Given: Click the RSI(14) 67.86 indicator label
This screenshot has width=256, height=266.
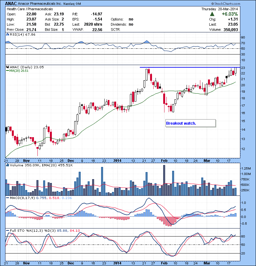Looking at the screenshot, I should click(23, 34).
